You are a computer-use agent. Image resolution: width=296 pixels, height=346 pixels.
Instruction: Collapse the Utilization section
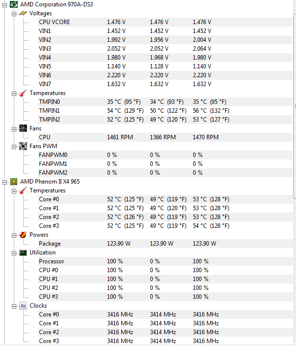pyautogui.click(x=14, y=252)
